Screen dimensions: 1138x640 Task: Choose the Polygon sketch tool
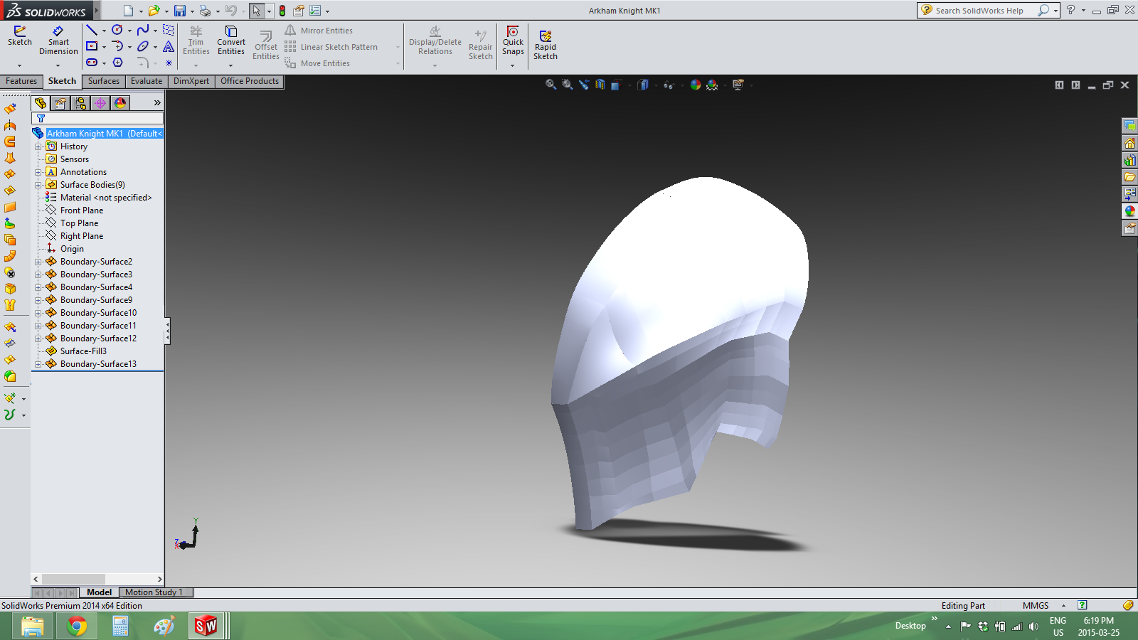pyautogui.click(x=117, y=63)
